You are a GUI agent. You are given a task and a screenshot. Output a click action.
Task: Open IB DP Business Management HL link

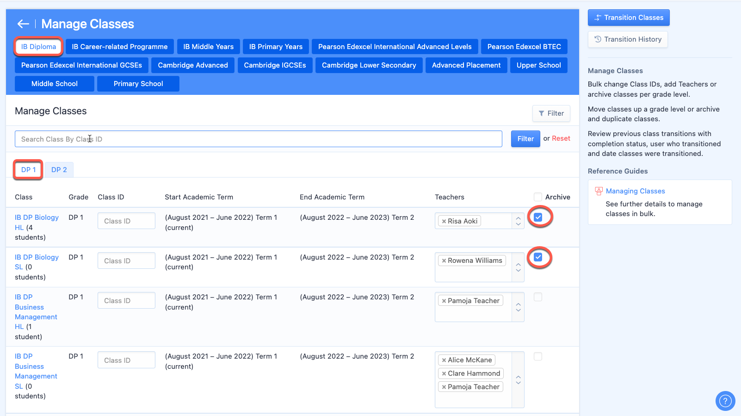click(x=36, y=312)
